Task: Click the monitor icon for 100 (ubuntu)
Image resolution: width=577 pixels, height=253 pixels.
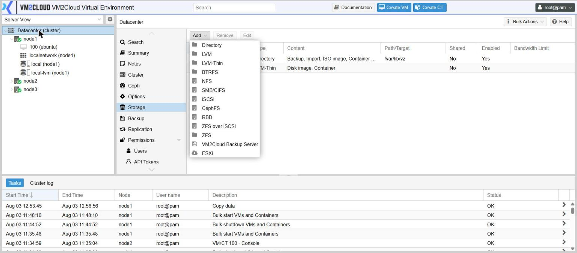Action: coord(23,47)
